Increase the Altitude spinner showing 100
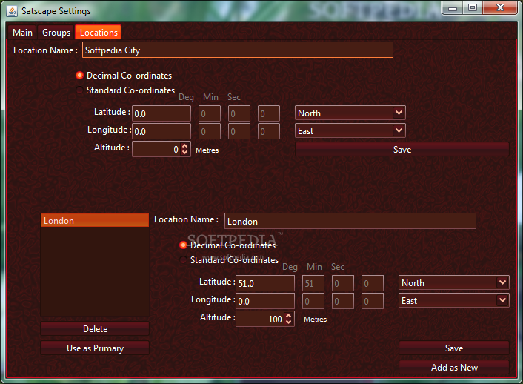523x384 pixels. click(289, 316)
